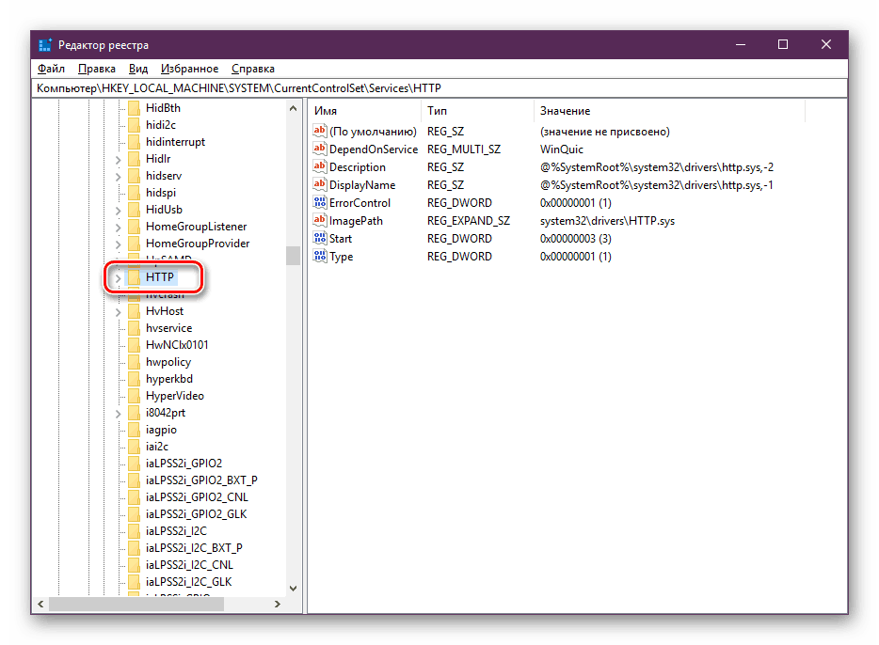The height and width of the screenshot is (645, 879).
Task: Open the Вид menu
Action: 138,69
